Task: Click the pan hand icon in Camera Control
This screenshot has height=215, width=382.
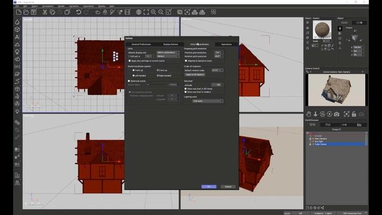Action: pyautogui.click(x=309, y=114)
